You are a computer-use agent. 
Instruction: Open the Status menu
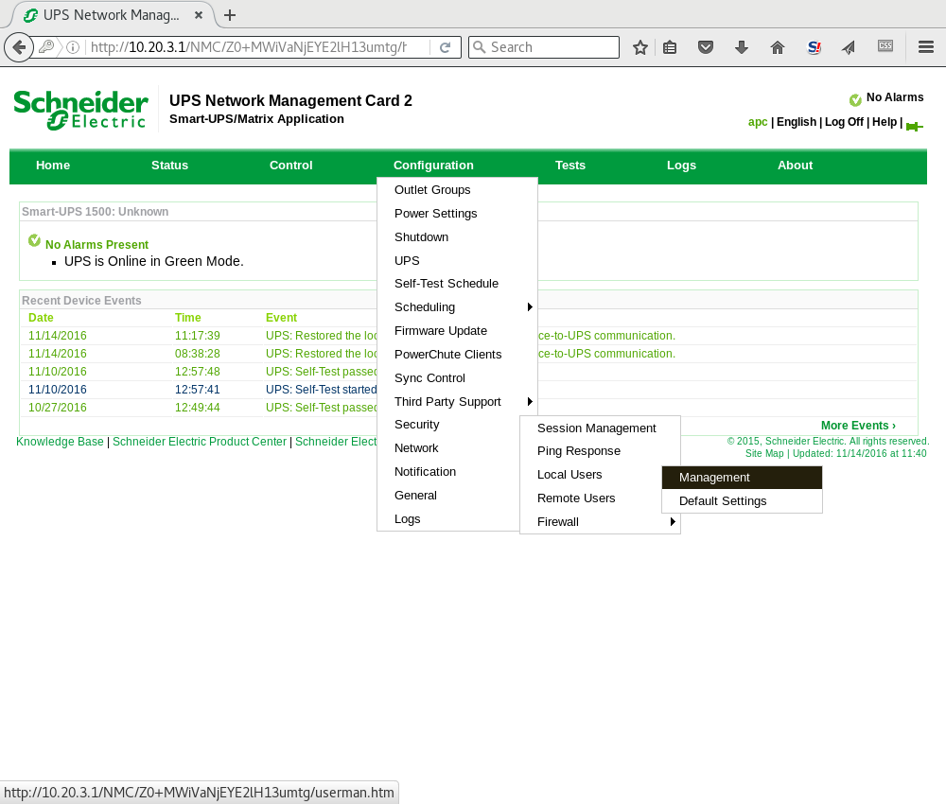pos(169,166)
